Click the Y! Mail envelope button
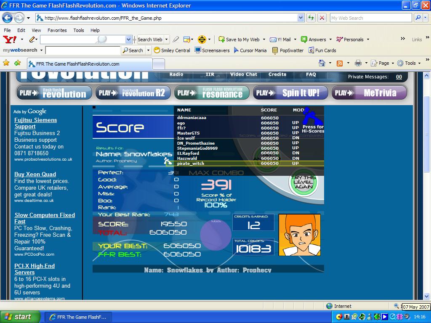Screen dimensions: 431x323 [x=280, y=40]
